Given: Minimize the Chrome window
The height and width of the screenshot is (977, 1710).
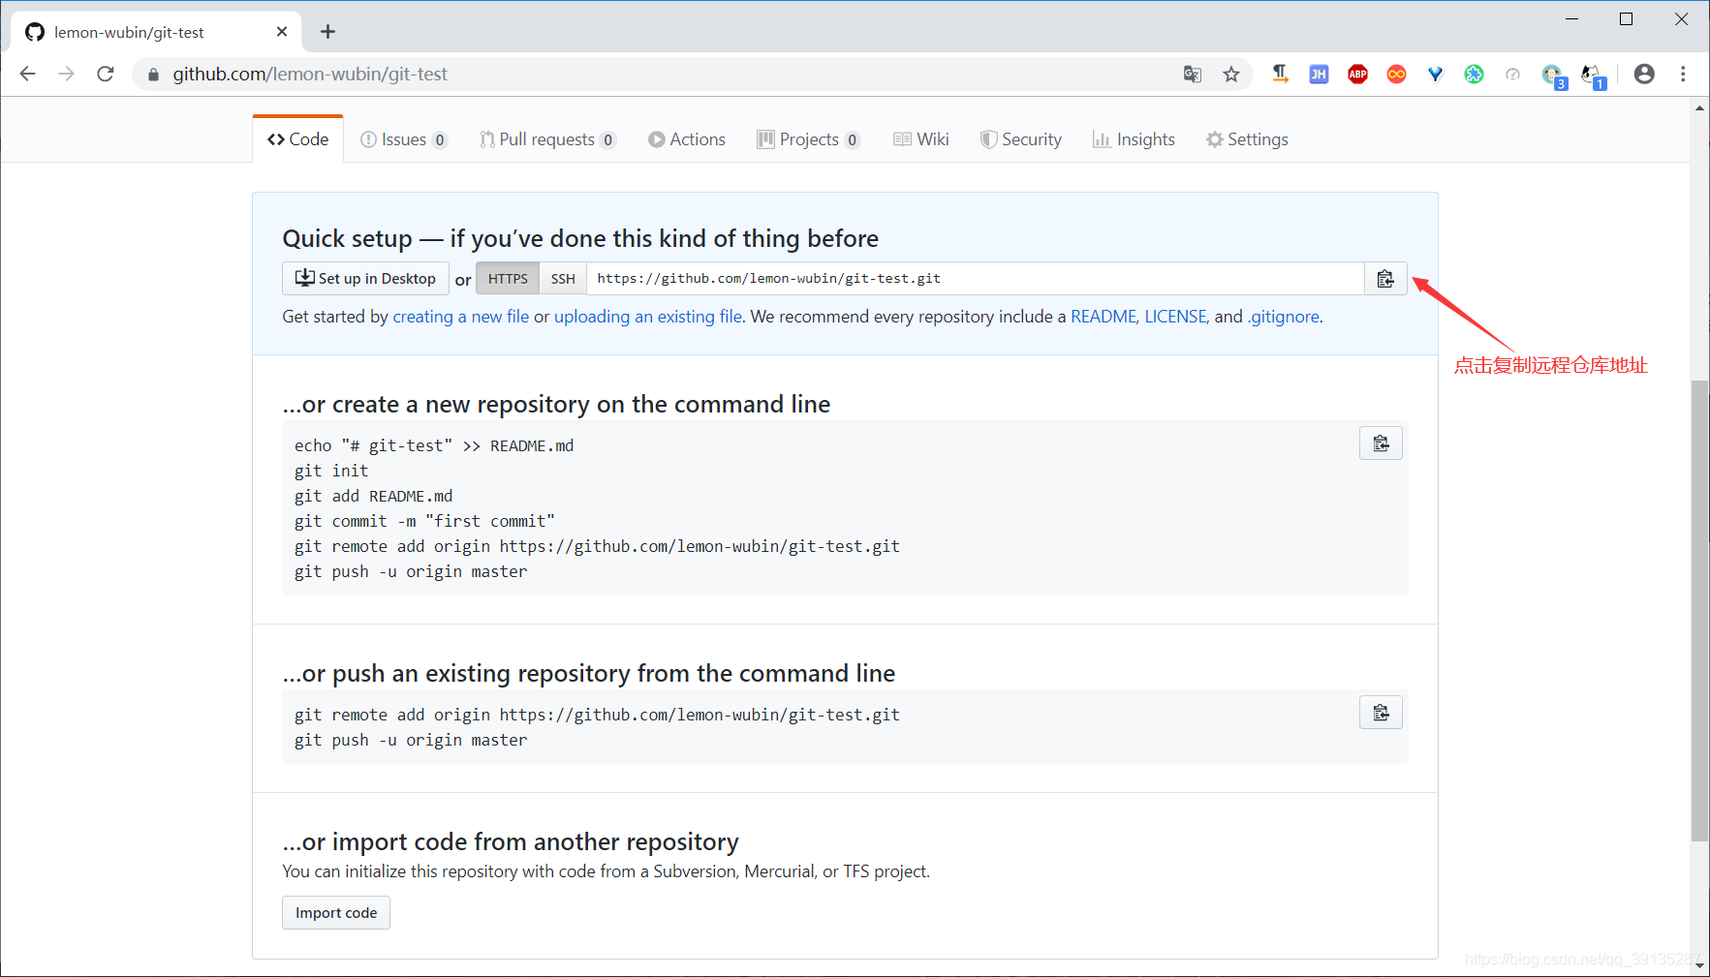Looking at the screenshot, I should 1572,19.
